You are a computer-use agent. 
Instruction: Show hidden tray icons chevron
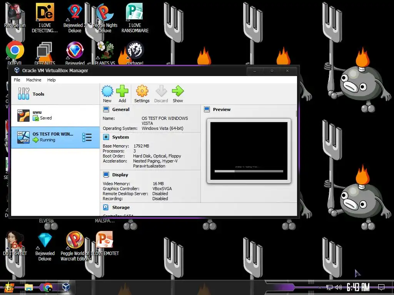point(320,287)
